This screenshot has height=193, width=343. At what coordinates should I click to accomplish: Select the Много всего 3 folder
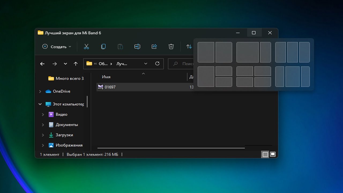(66, 78)
